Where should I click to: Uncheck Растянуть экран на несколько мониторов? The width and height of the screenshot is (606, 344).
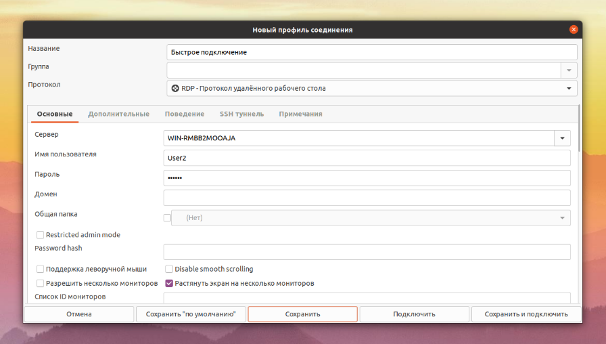point(169,283)
